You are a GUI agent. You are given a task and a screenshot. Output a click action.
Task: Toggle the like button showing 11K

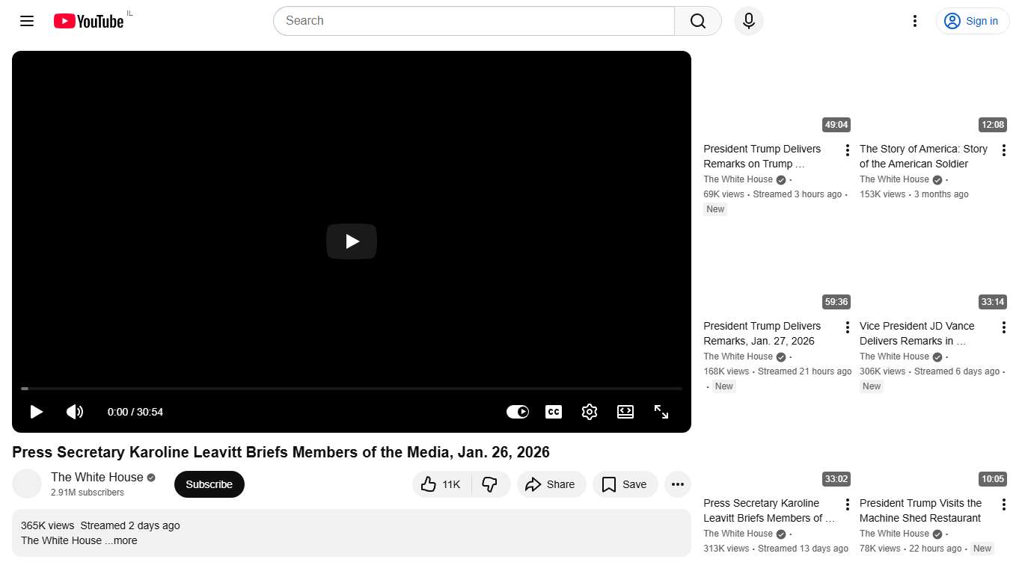(441, 484)
